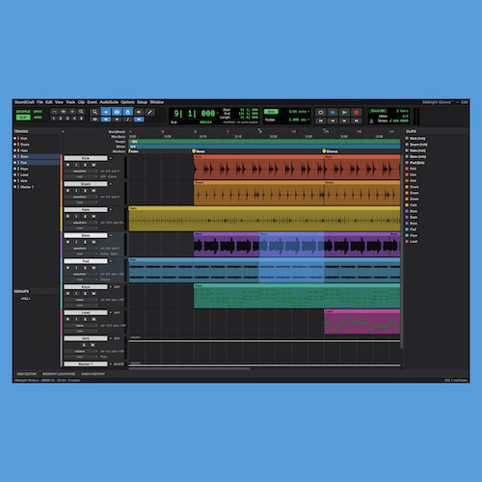Click the Go to End transport button
This screenshot has height=482, width=482.
pos(356,120)
